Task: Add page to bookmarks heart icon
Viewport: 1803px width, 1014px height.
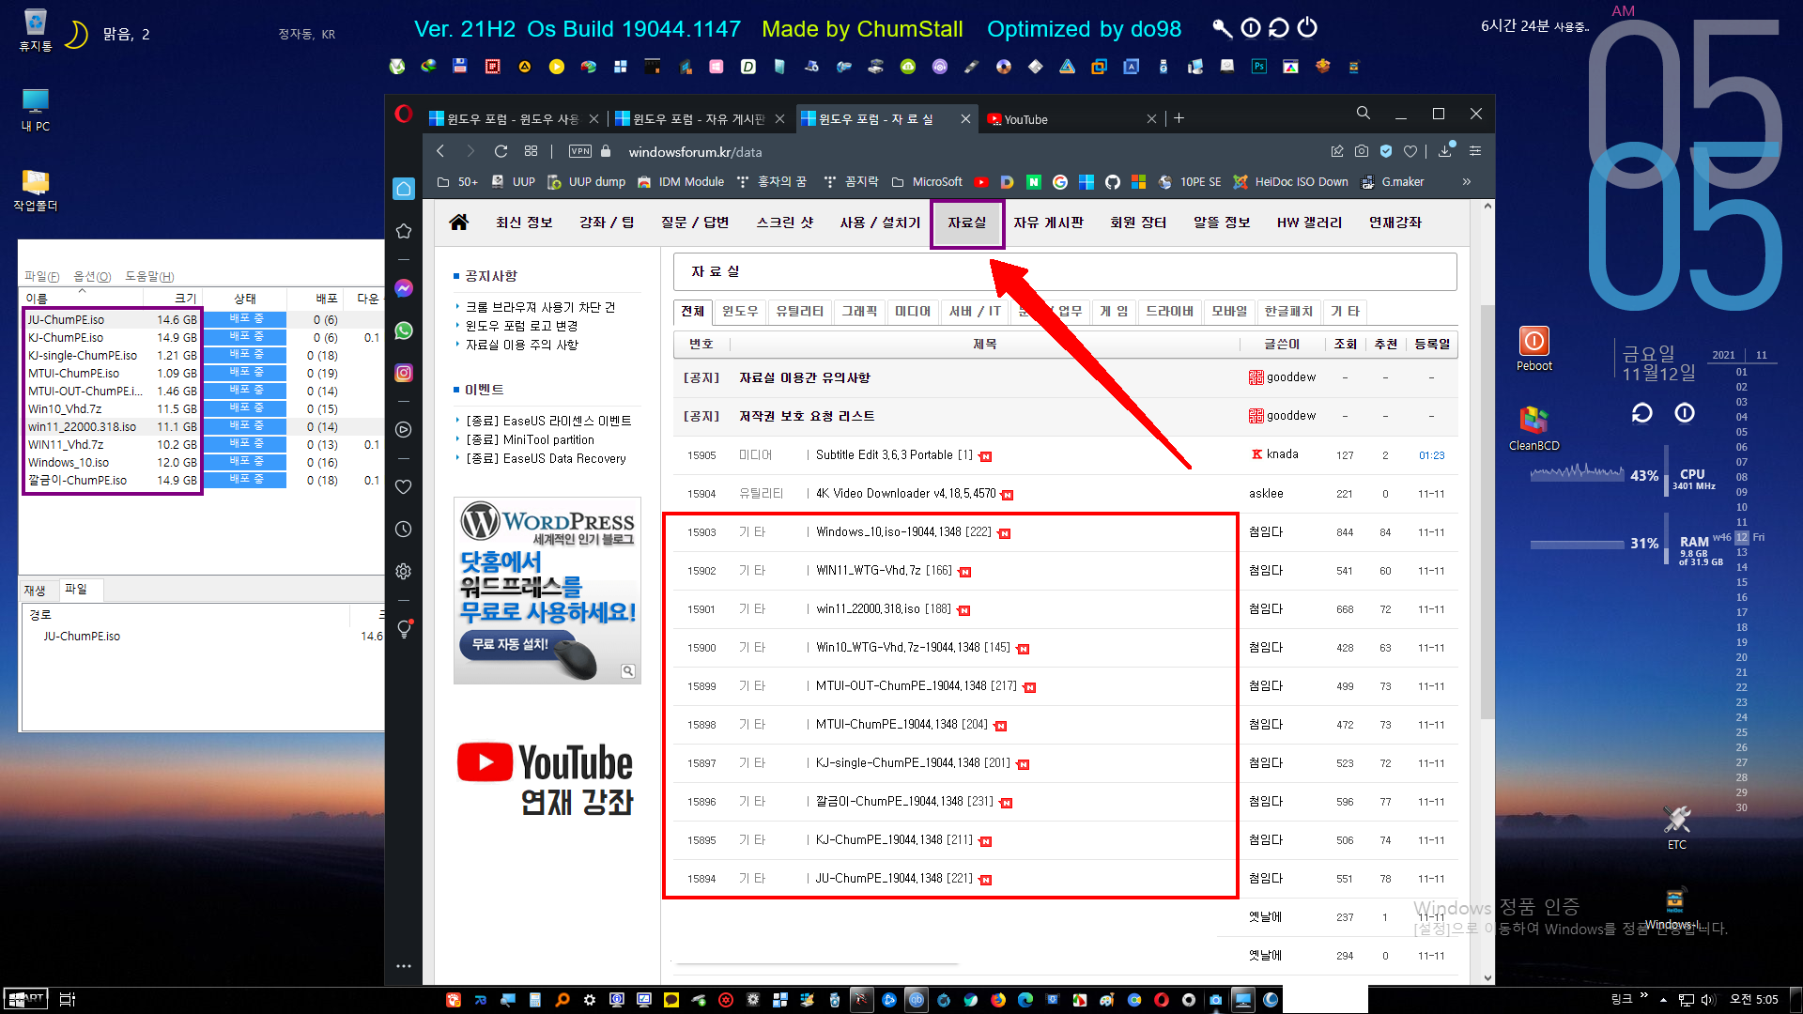Action: [x=1410, y=151]
